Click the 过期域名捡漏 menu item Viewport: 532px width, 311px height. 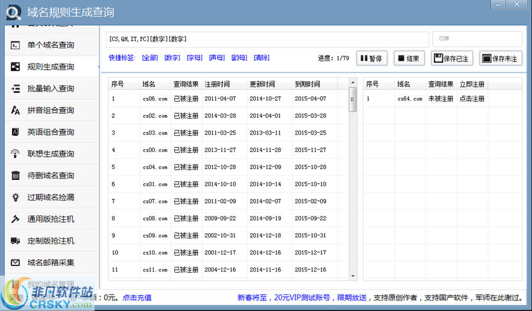pos(50,197)
